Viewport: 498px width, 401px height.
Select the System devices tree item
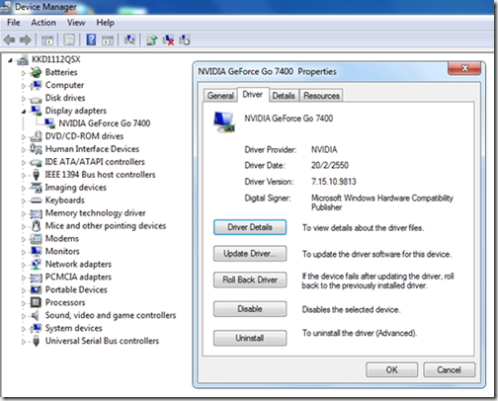pos(74,328)
